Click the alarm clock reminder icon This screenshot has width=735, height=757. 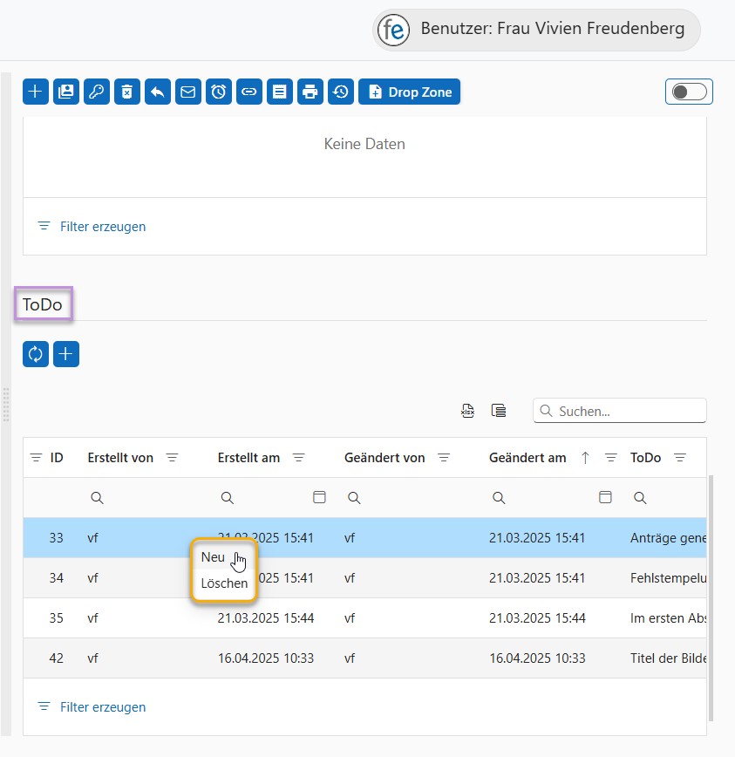click(219, 92)
